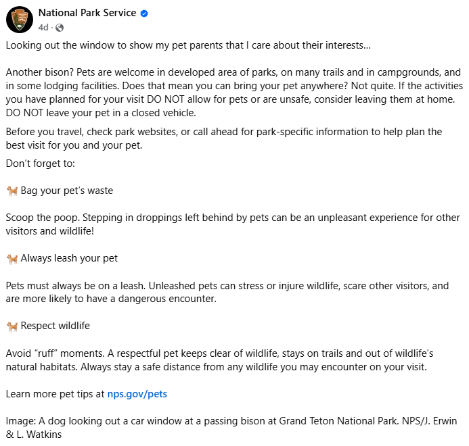
Task: Click the "Don't forget to:" line
Action: 40,164
